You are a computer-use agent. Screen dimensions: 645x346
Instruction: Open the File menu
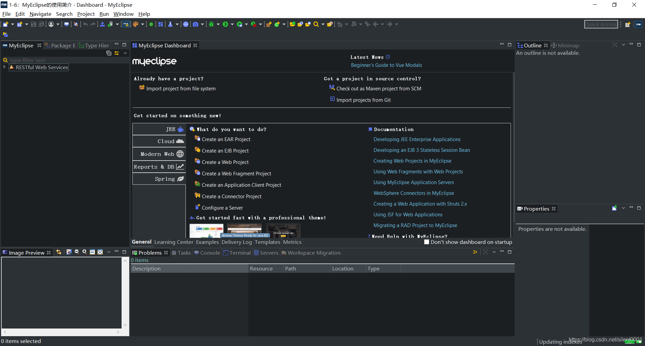click(6, 14)
